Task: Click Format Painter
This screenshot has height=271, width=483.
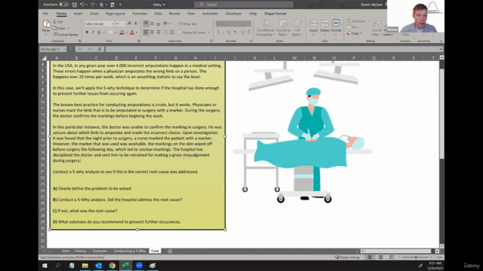Action: click(x=66, y=35)
